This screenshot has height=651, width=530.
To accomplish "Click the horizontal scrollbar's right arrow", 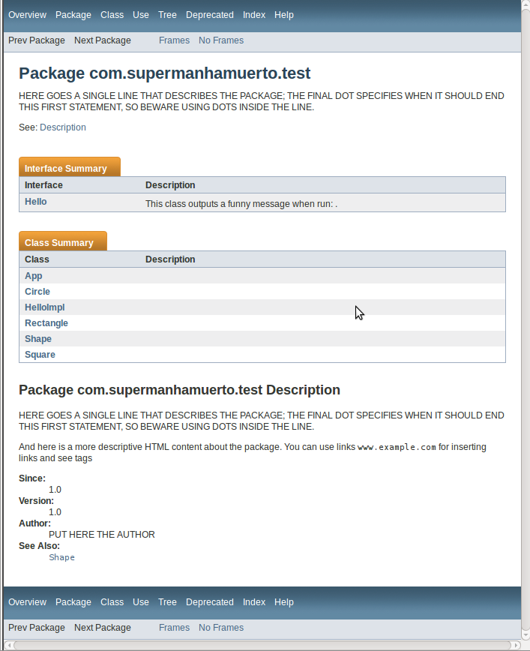I will coord(514,645).
